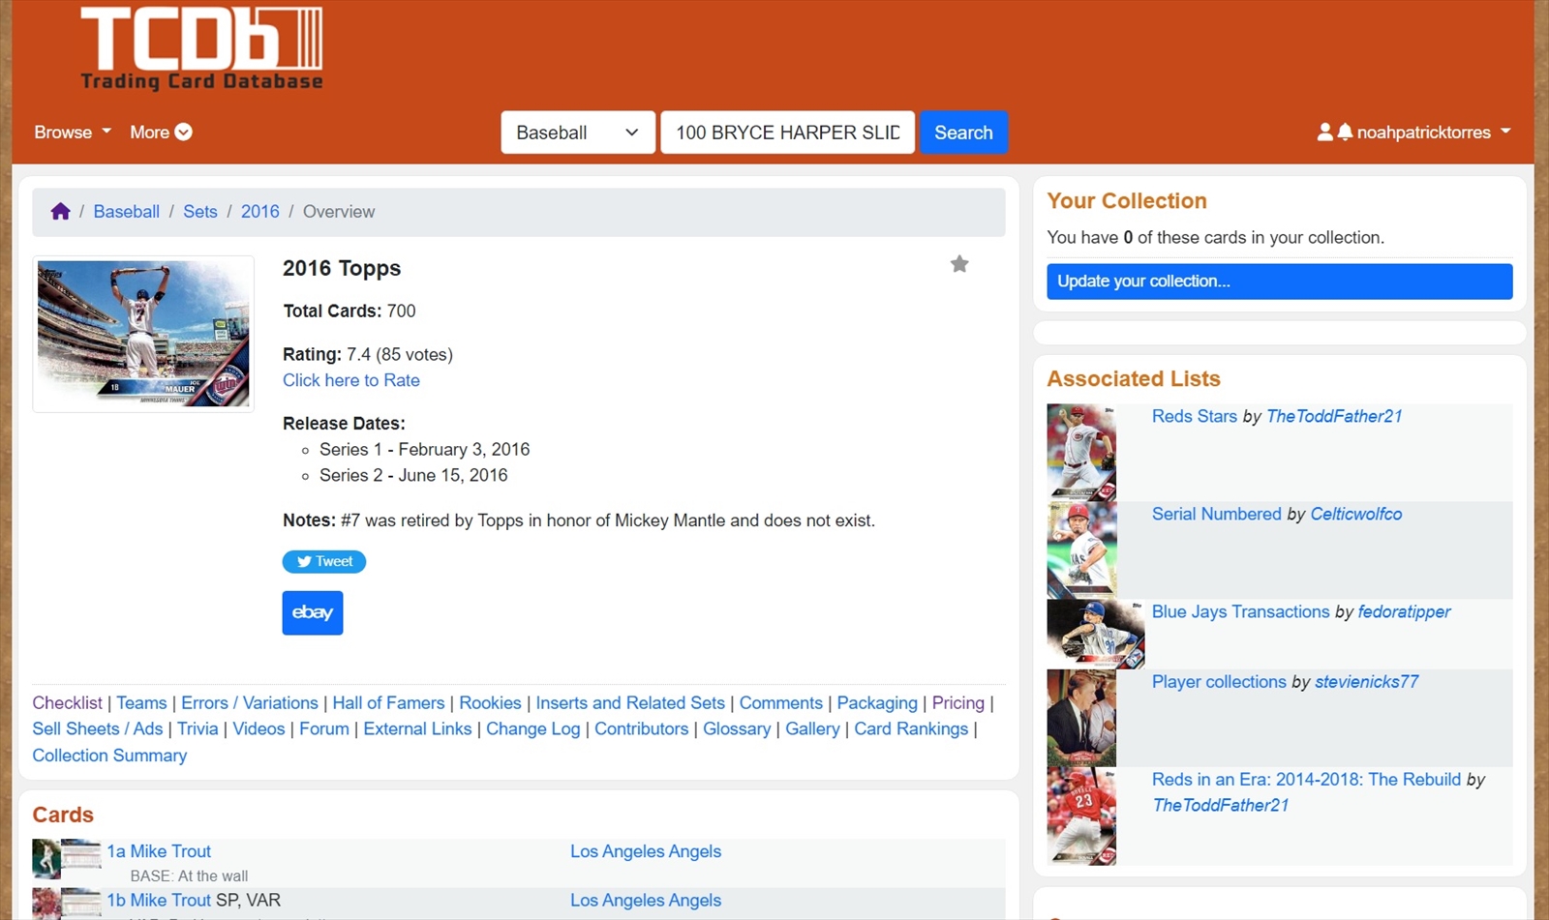Open Reds in an Era: 2014-2018 list
Viewport: 1549px width, 920px height.
click(x=1306, y=779)
